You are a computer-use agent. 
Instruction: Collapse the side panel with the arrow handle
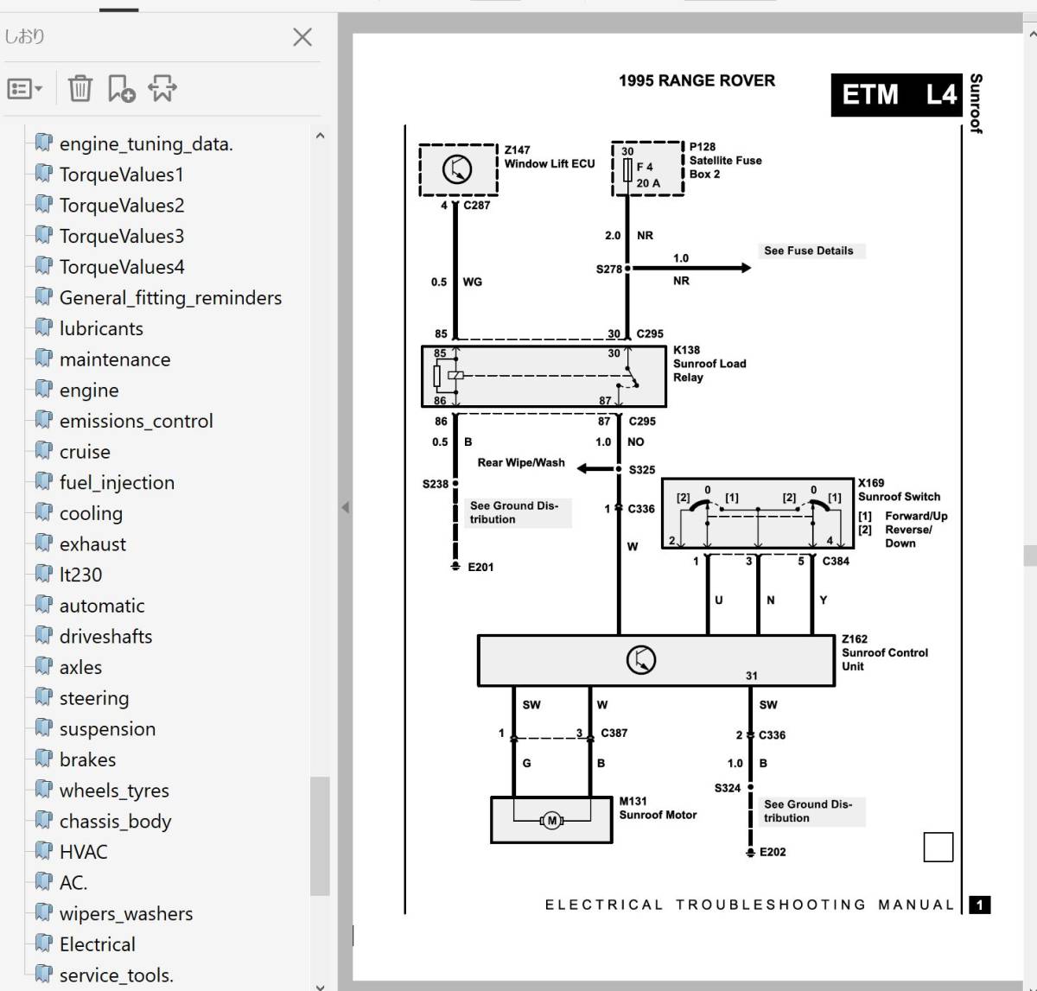coord(345,507)
